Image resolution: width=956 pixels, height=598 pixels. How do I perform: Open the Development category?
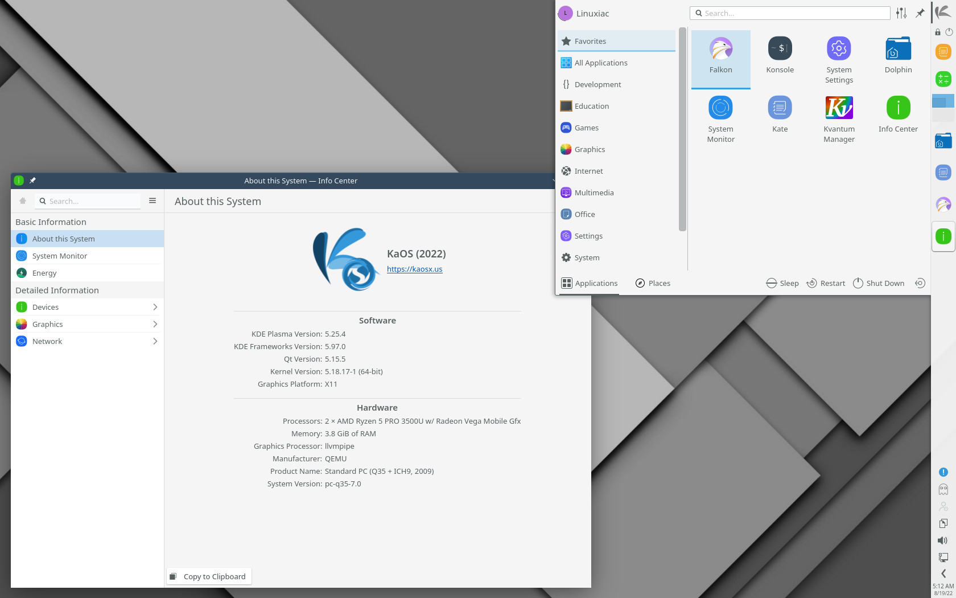tap(616, 84)
